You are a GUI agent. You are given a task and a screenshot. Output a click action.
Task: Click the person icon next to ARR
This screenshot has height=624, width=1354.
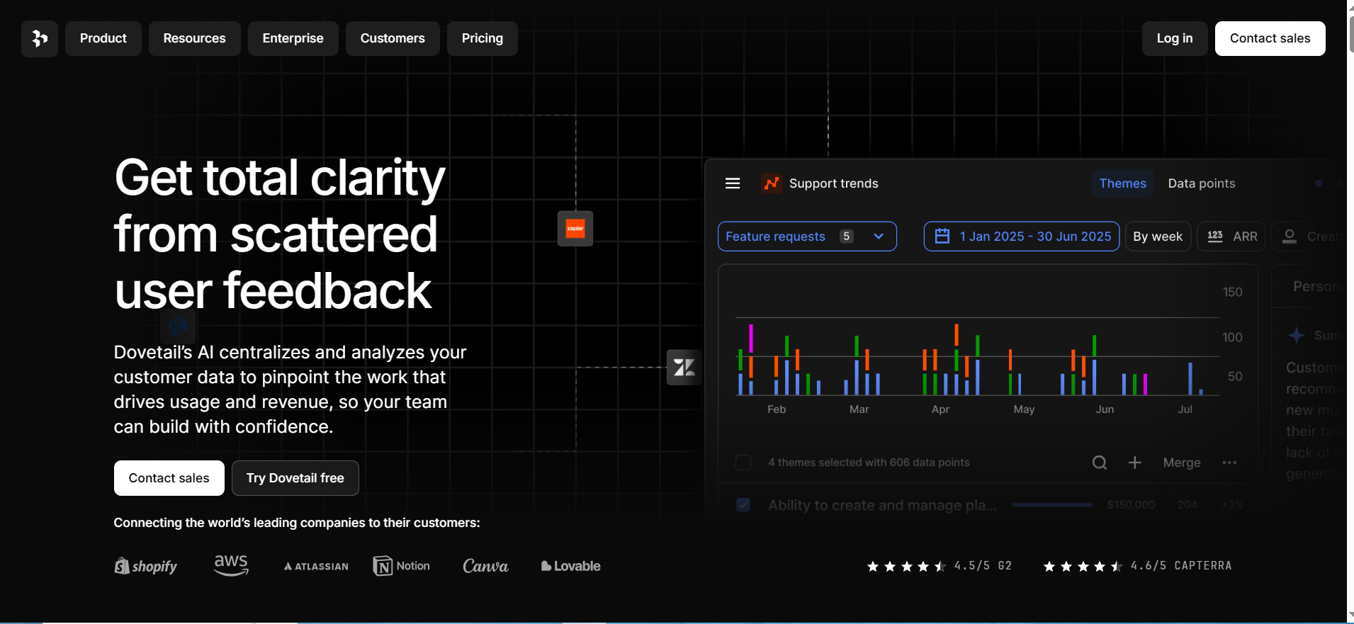pyautogui.click(x=1290, y=237)
